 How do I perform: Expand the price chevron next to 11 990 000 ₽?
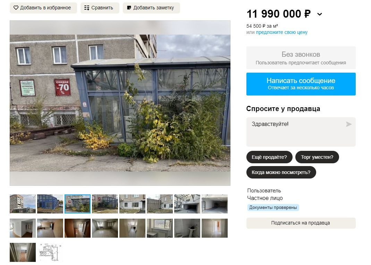point(319,15)
